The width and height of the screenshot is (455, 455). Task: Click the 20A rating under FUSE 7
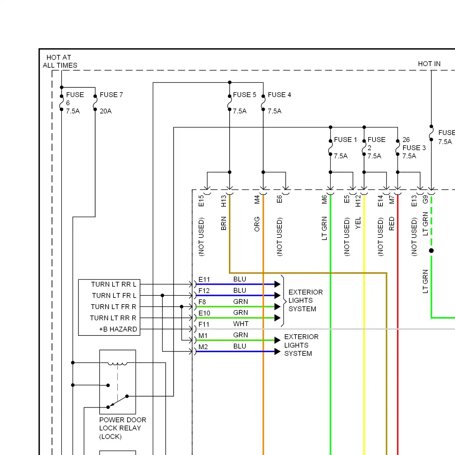tap(106, 111)
